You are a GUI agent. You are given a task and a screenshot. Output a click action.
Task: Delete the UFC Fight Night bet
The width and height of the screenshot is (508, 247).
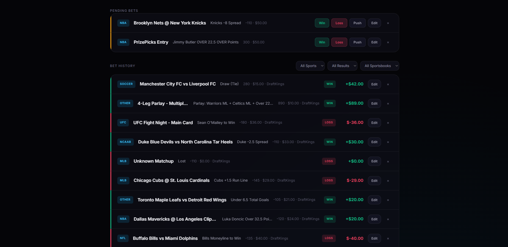[x=388, y=123]
